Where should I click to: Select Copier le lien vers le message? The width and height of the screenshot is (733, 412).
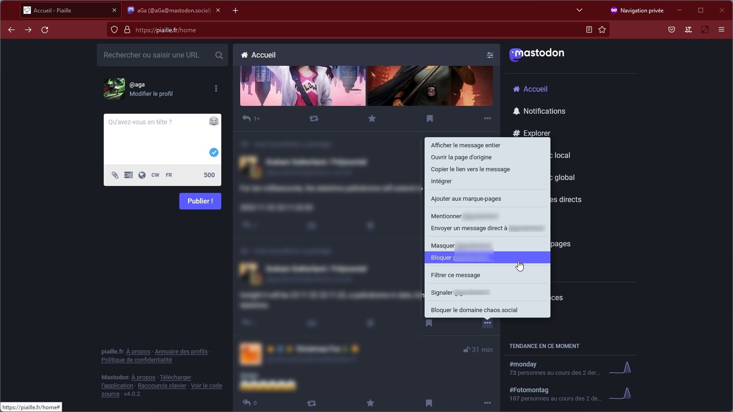click(487, 169)
